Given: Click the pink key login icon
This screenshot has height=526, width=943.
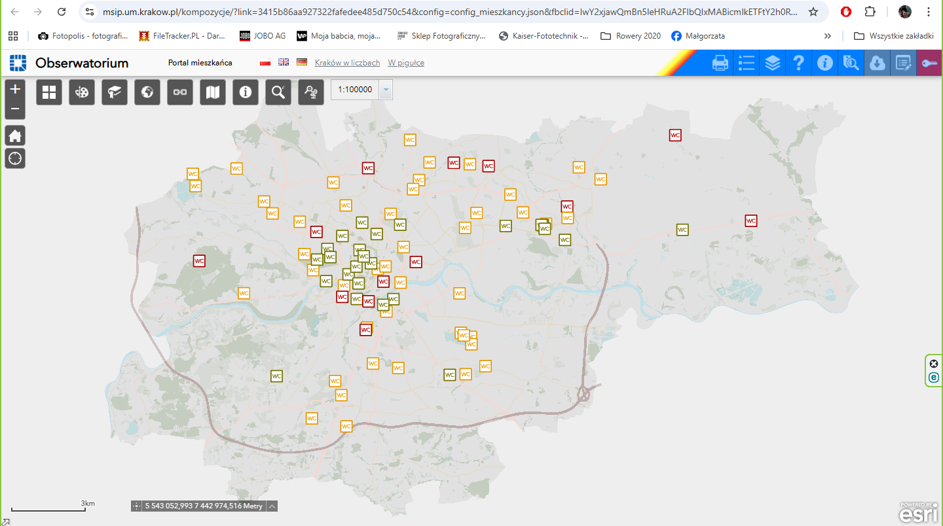Looking at the screenshot, I should pyautogui.click(x=929, y=63).
